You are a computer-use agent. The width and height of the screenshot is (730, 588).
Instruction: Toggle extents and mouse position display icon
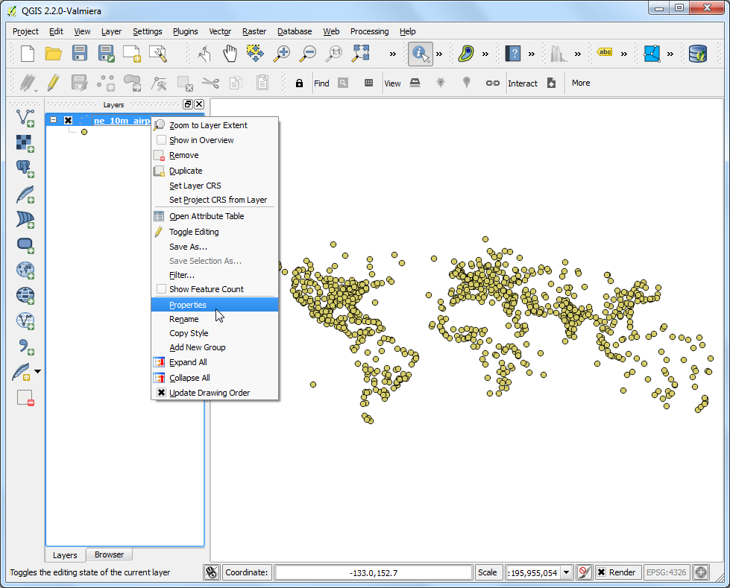[x=212, y=572]
